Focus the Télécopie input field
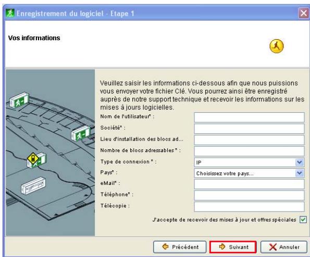The width and height of the screenshot is (310, 257). click(249, 207)
